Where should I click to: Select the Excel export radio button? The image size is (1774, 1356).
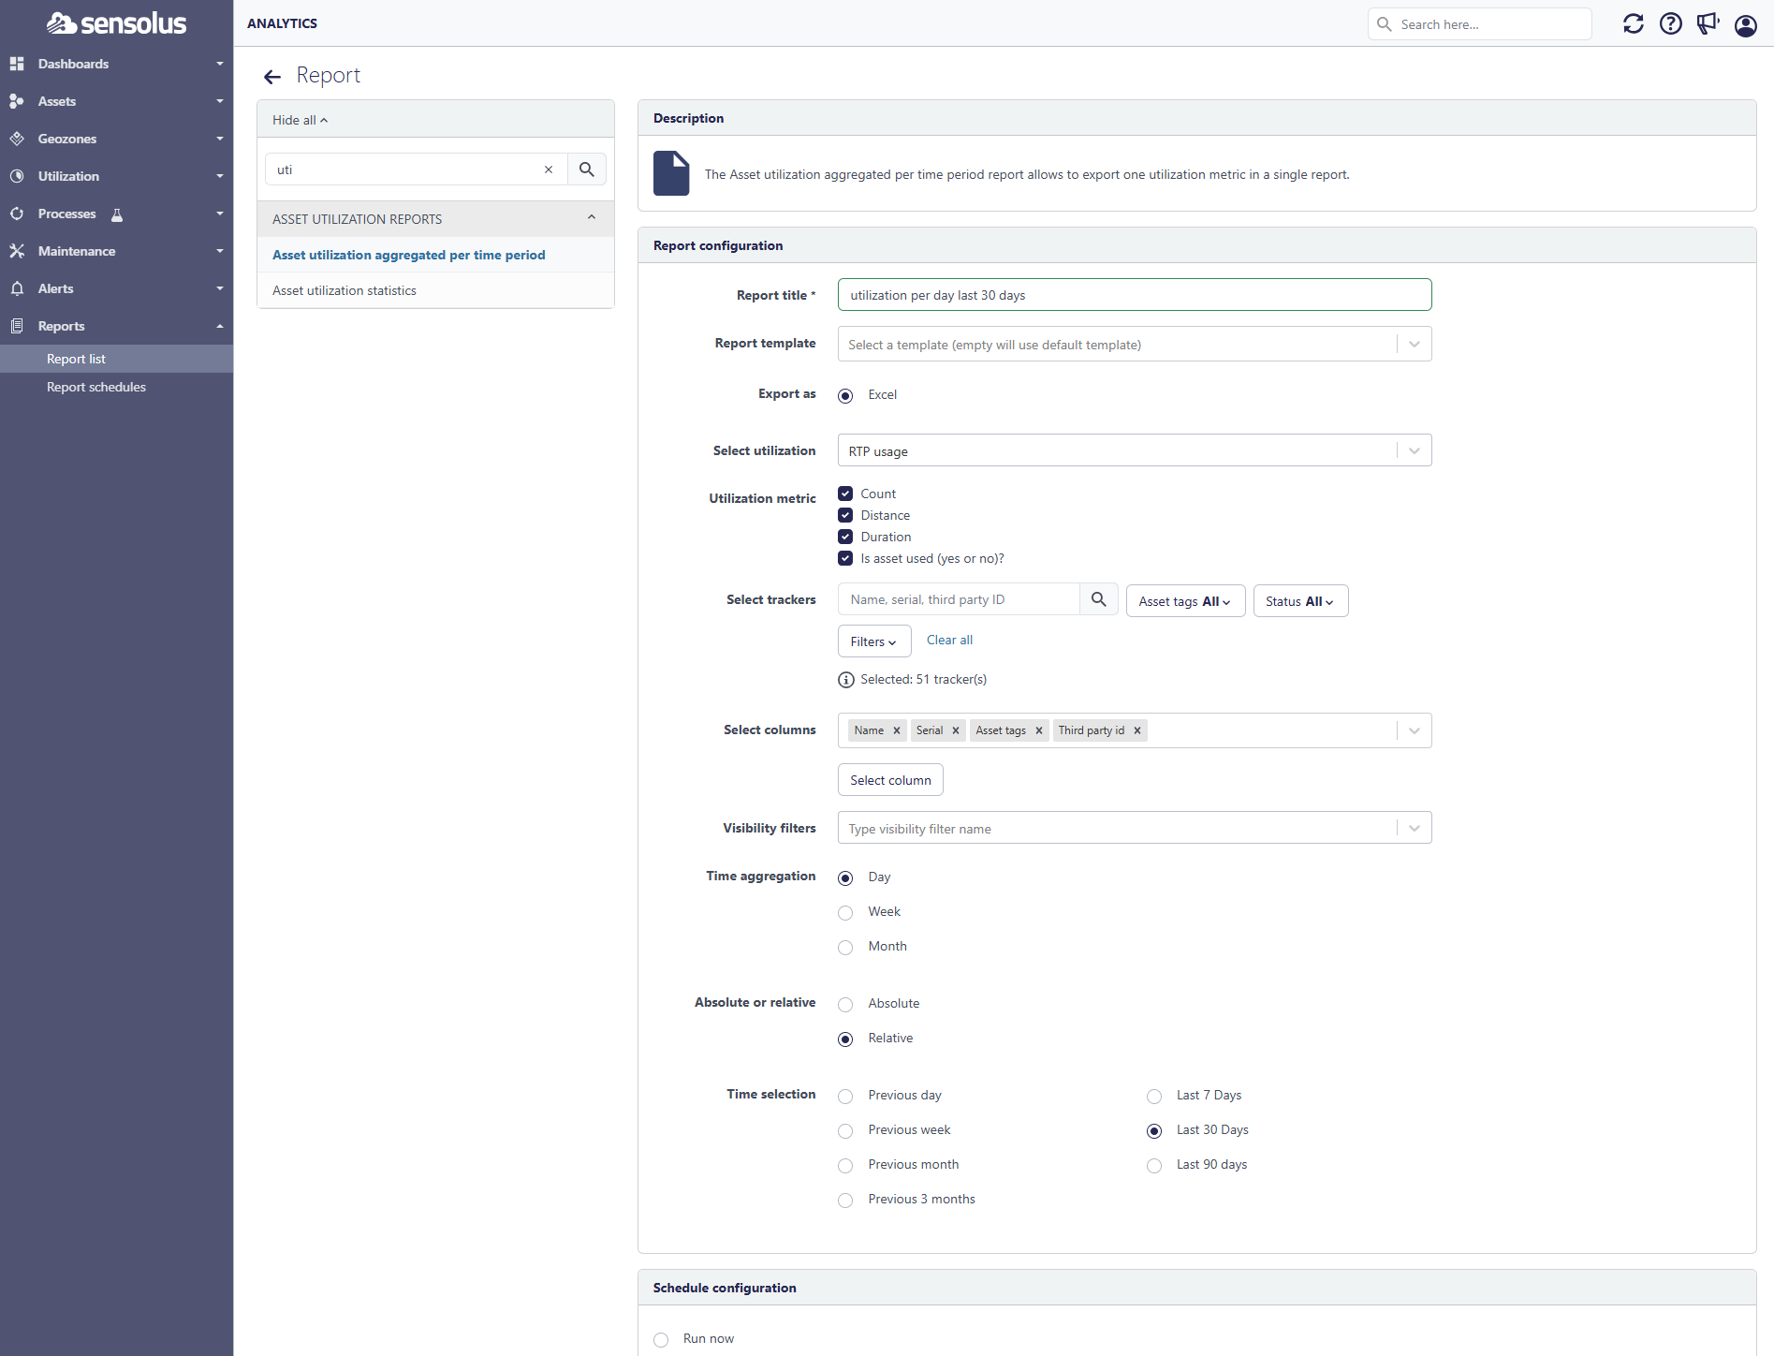tap(845, 395)
